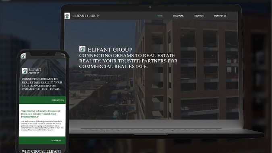Click the laptop hero ELIFANT GROUP heading

coord(110,50)
